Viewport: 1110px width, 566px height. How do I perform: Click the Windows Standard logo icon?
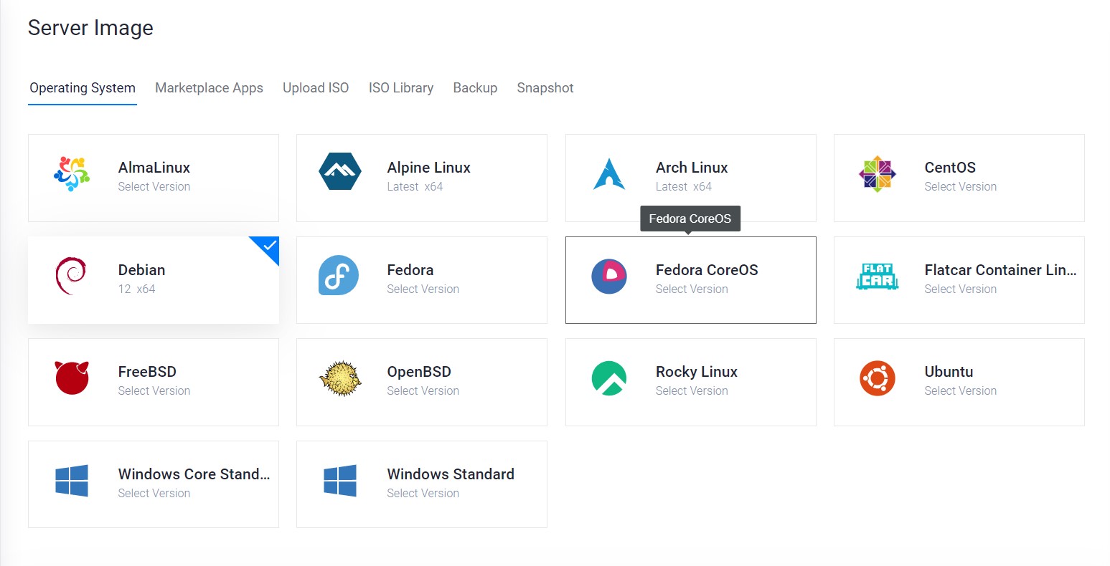[340, 481]
